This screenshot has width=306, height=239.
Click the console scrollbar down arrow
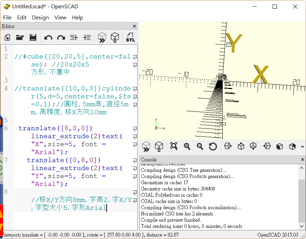click(x=301, y=226)
